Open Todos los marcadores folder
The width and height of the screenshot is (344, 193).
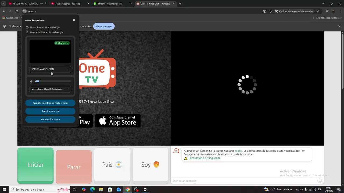coord(329,18)
